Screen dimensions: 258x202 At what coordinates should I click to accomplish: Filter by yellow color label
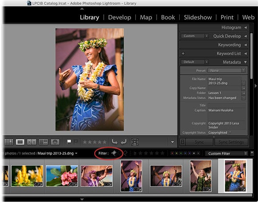pos(177,153)
